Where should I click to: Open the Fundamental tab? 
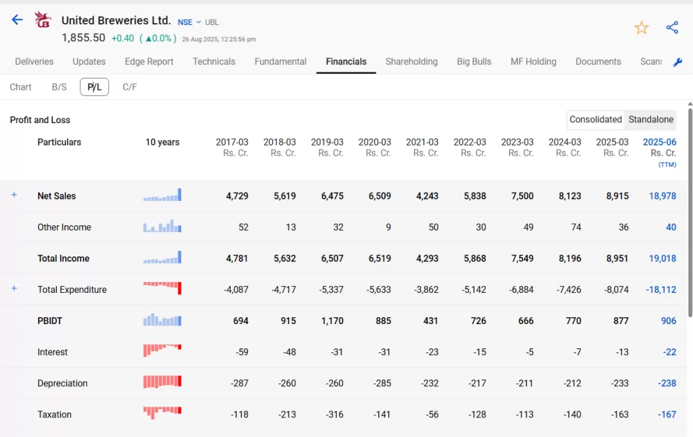tap(280, 62)
